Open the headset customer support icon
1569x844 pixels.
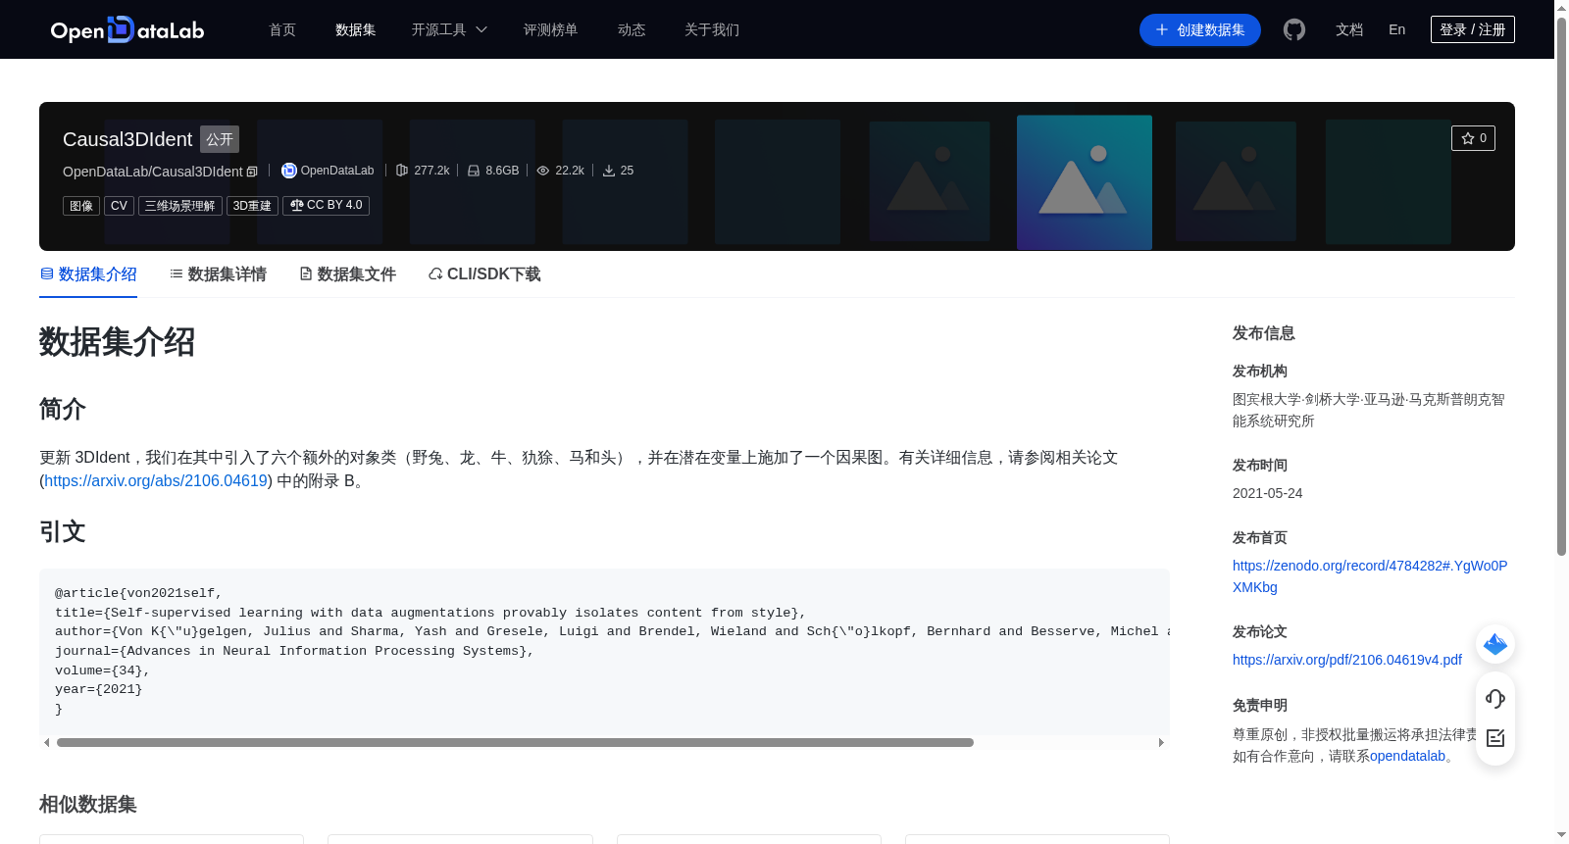(x=1495, y=699)
